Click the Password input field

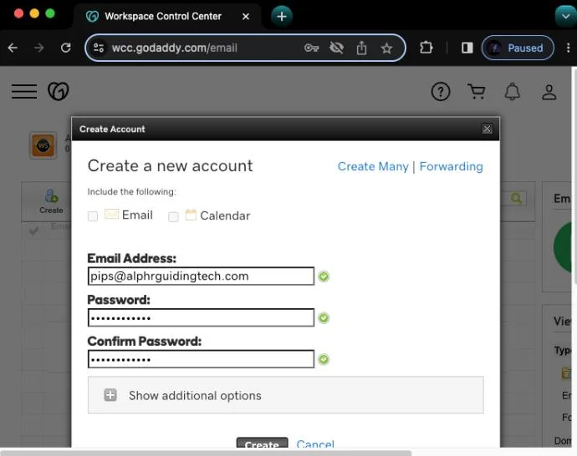coord(201,317)
